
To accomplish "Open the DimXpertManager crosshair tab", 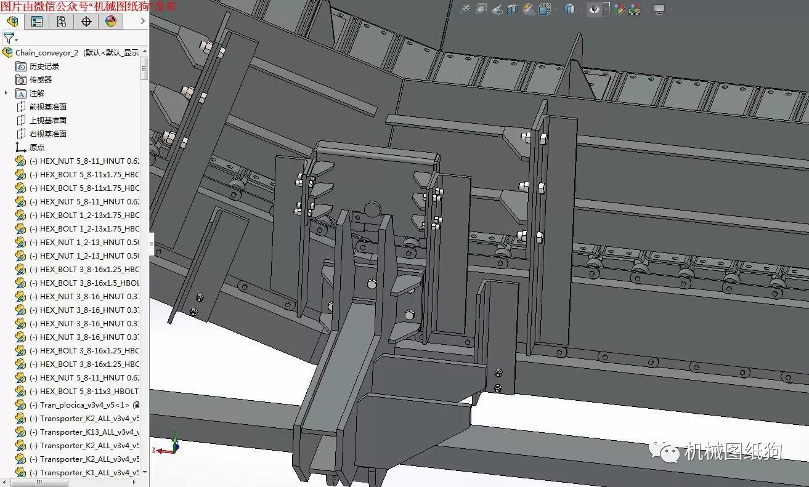I will [x=86, y=22].
